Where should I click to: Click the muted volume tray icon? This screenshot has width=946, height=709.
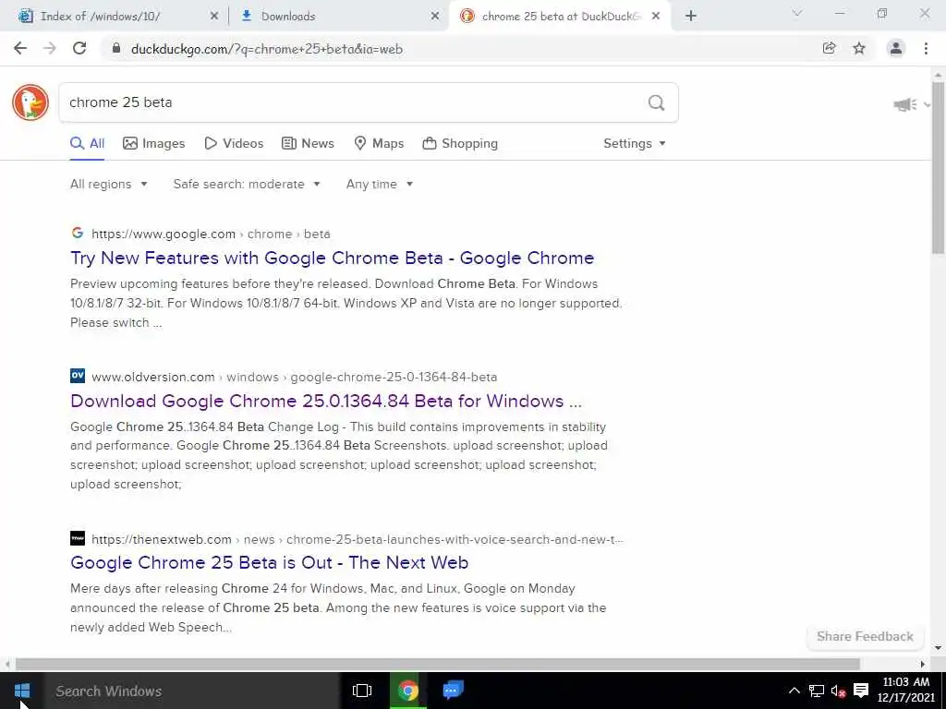coord(838,691)
